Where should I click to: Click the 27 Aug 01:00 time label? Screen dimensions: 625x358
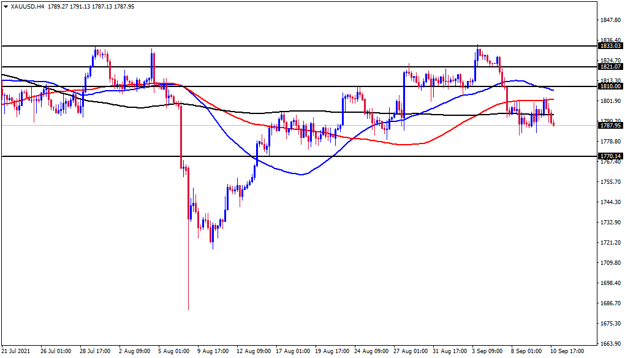(411, 351)
